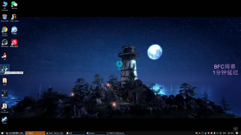
Task: Open the Windows Start menu
Action: (2, 133)
